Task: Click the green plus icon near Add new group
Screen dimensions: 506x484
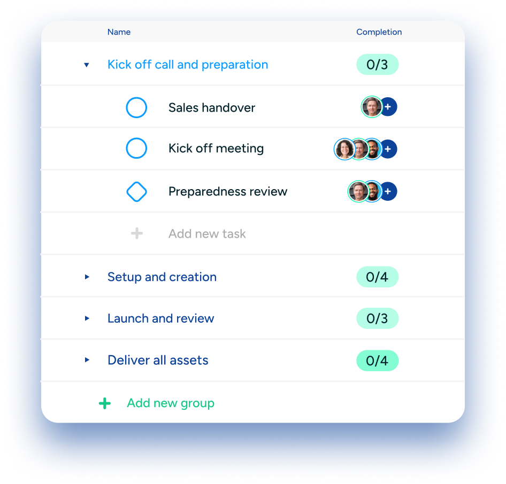Action: coord(105,403)
